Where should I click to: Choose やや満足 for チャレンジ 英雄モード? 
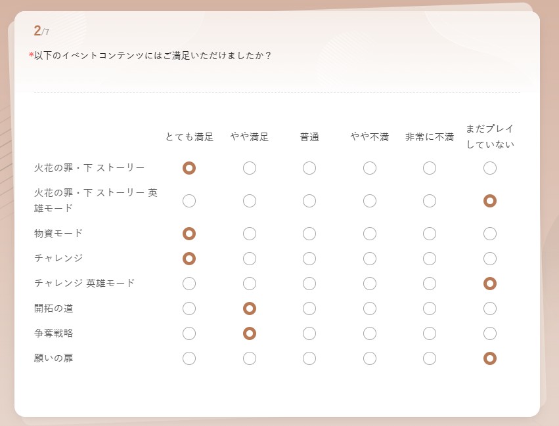coord(250,284)
